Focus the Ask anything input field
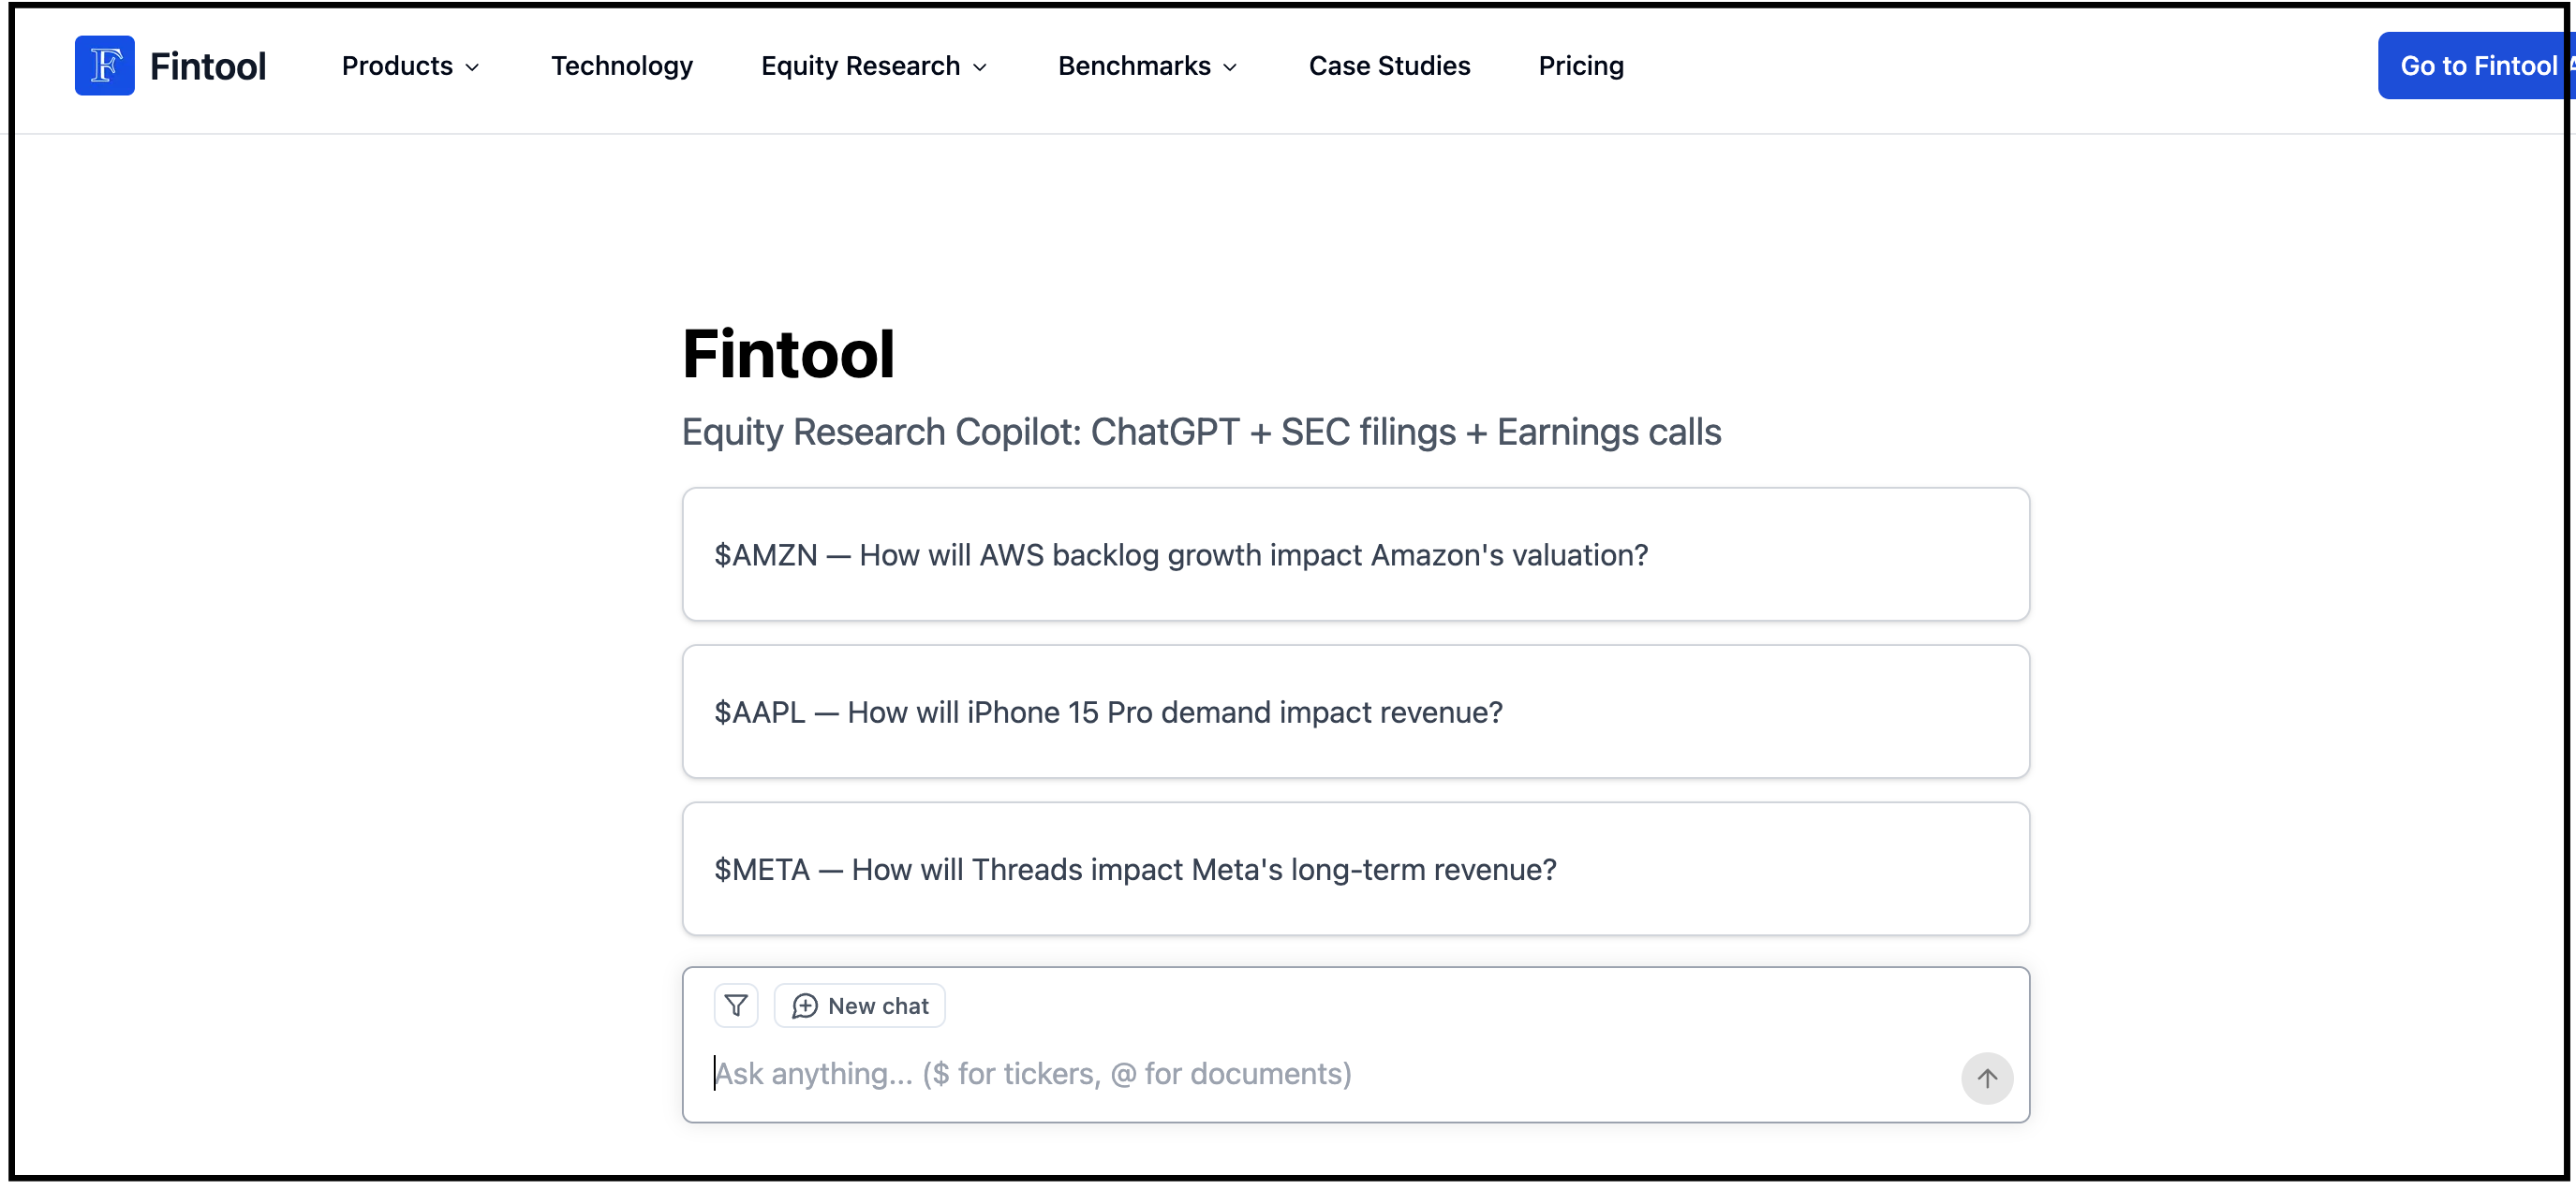The height and width of the screenshot is (1189, 2576). tap(1330, 1073)
